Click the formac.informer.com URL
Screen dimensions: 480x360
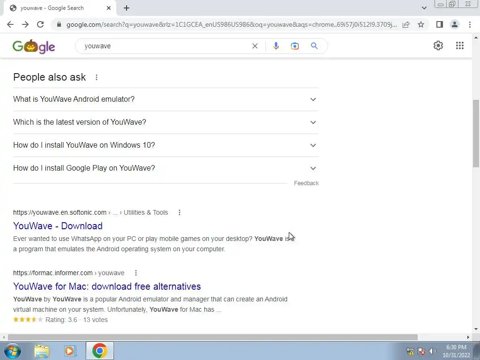(52, 273)
